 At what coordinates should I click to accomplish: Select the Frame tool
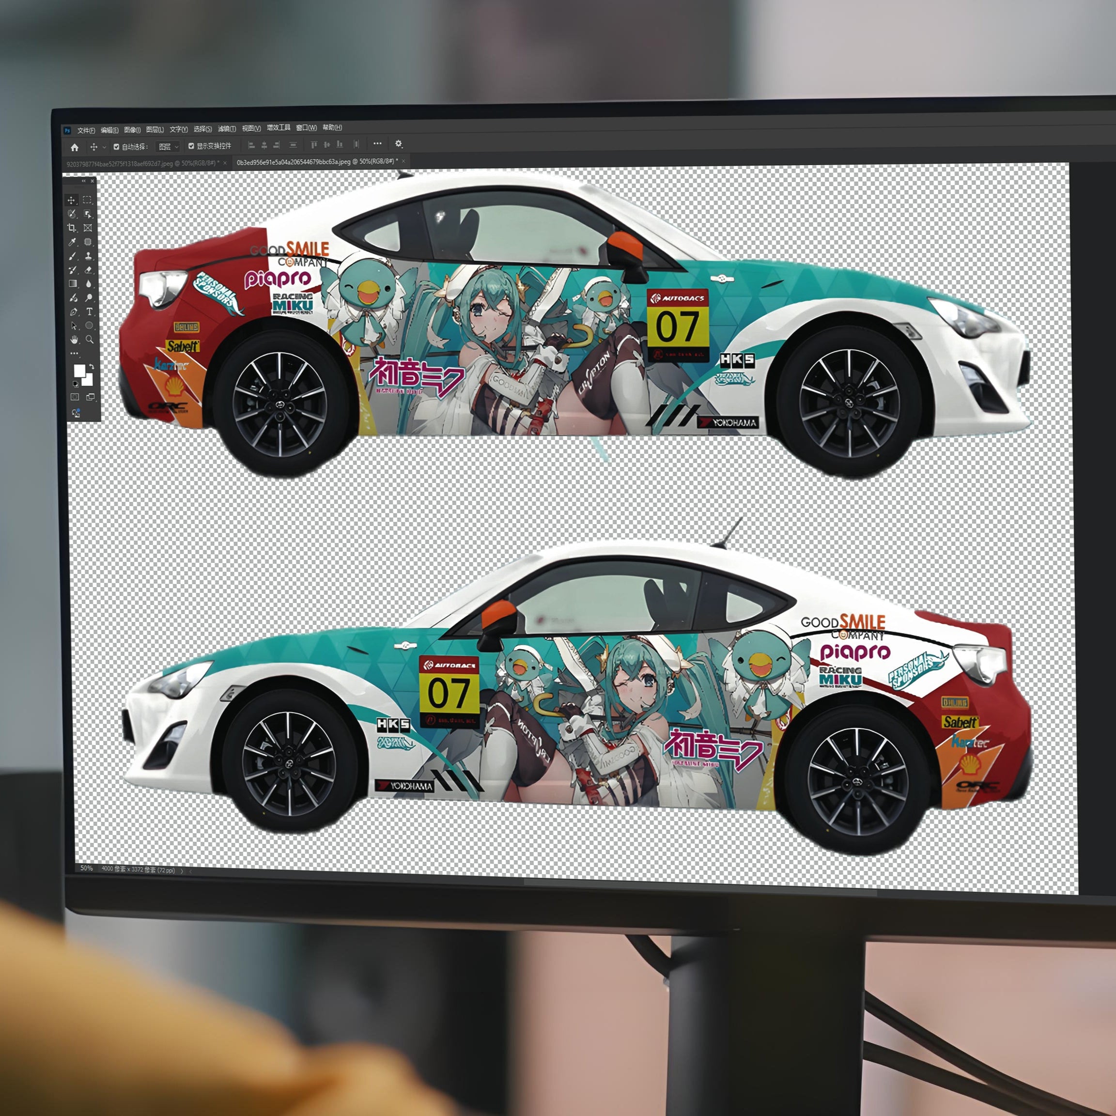[x=88, y=228]
